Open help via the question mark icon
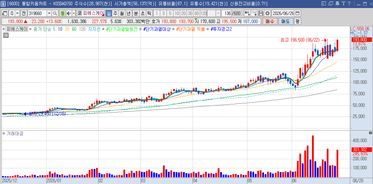The image size is (373, 184). [349, 3]
